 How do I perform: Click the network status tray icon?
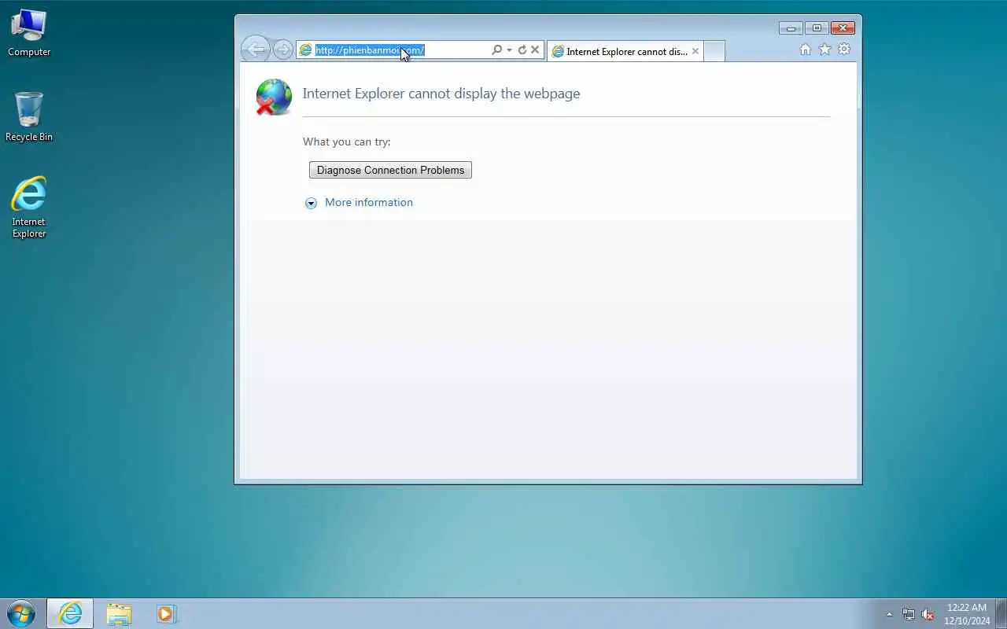909,614
